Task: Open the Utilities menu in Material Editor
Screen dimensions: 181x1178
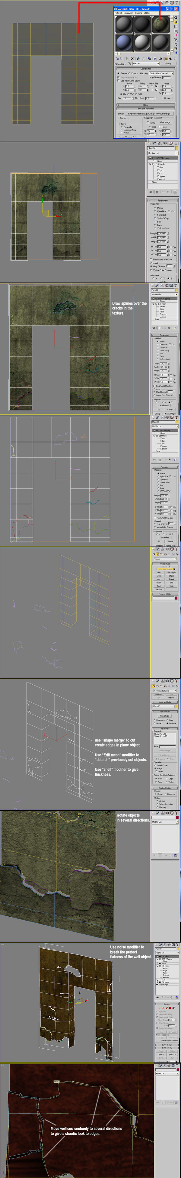Action: point(147,13)
